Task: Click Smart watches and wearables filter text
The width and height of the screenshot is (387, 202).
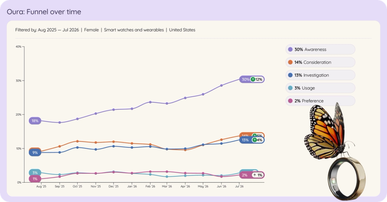Action: (x=134, y=30)
